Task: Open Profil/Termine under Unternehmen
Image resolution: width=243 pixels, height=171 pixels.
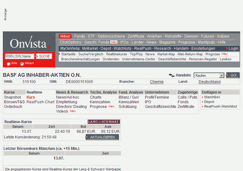Action: click(x=157, y=97)
